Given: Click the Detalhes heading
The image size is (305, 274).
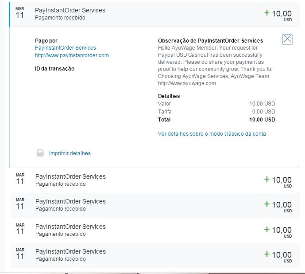Looking at the screenshot, I should pos(169,96).
